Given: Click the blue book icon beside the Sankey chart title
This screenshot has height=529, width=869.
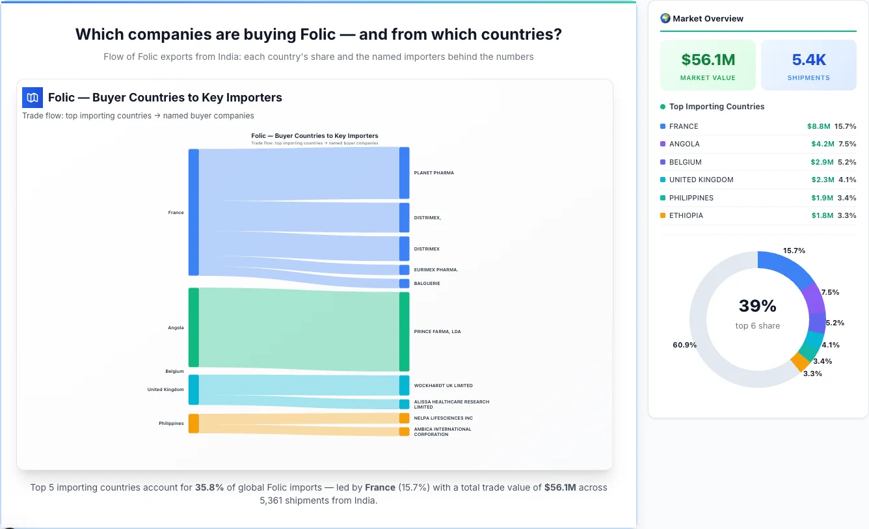Looking at the screenshot, I should coord(31,97).
